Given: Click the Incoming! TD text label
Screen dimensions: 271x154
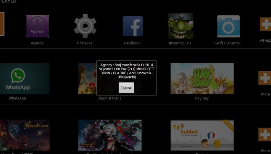Looking at the screenshot, I should [x=180, y=43].
